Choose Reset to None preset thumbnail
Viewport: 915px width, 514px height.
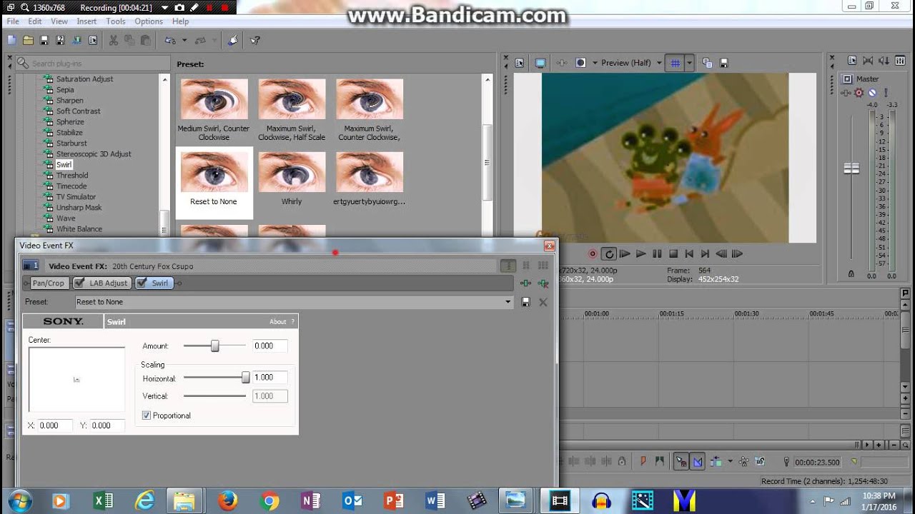click(214, 172)
